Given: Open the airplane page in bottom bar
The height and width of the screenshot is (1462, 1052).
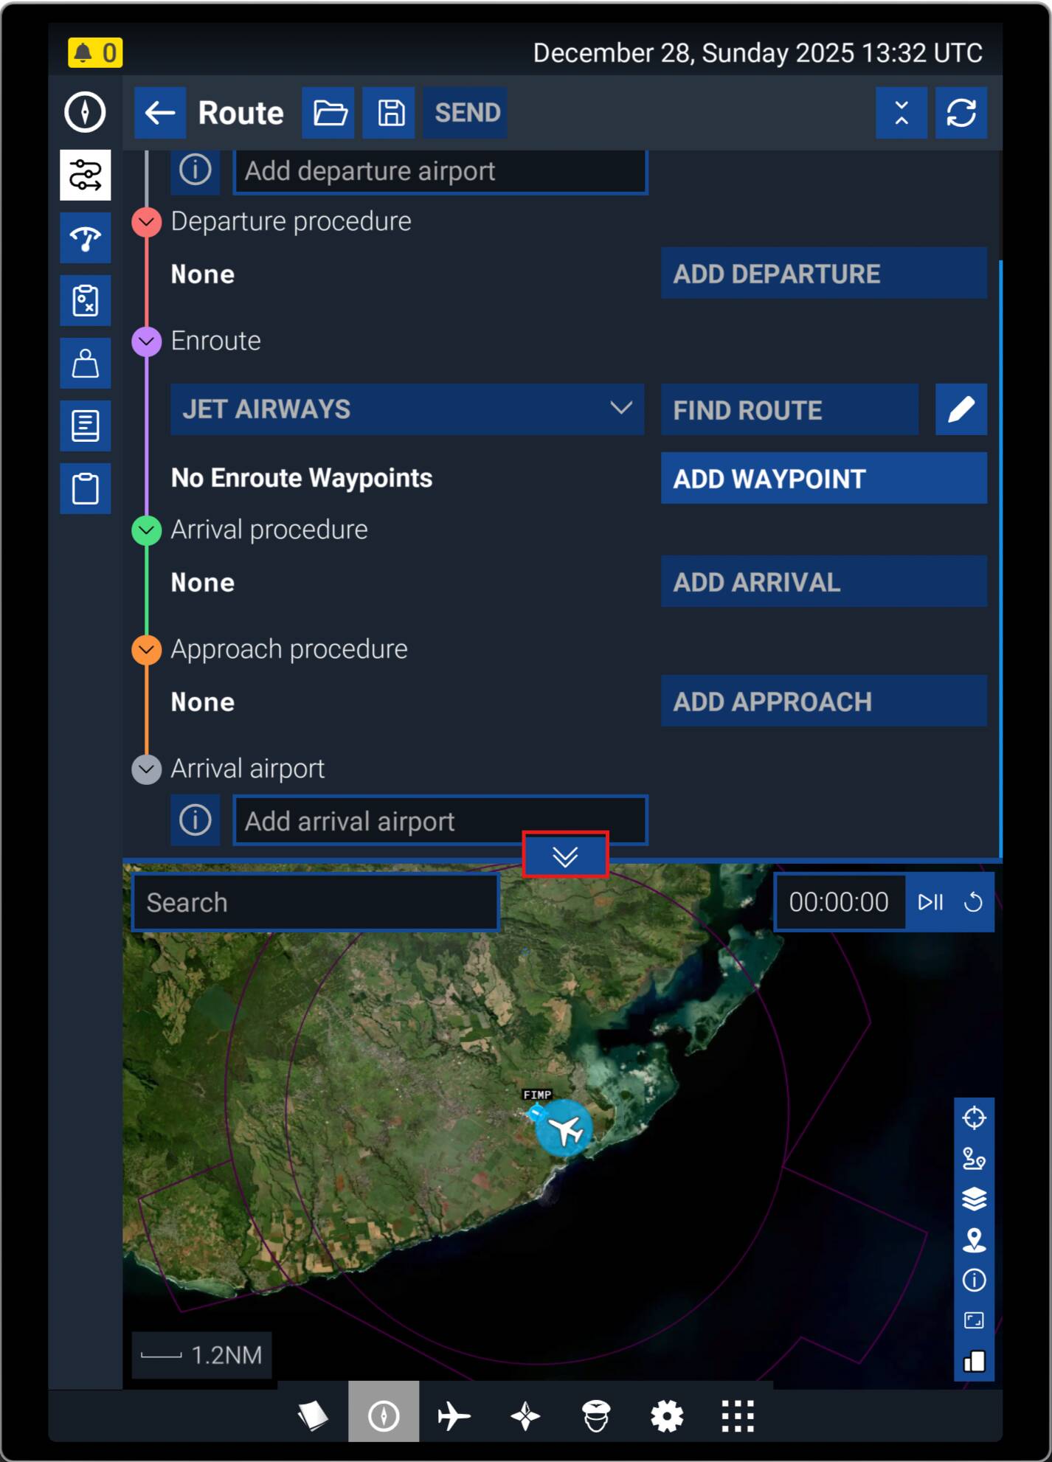Looking at the screenshot, I should click(454, 1415).
